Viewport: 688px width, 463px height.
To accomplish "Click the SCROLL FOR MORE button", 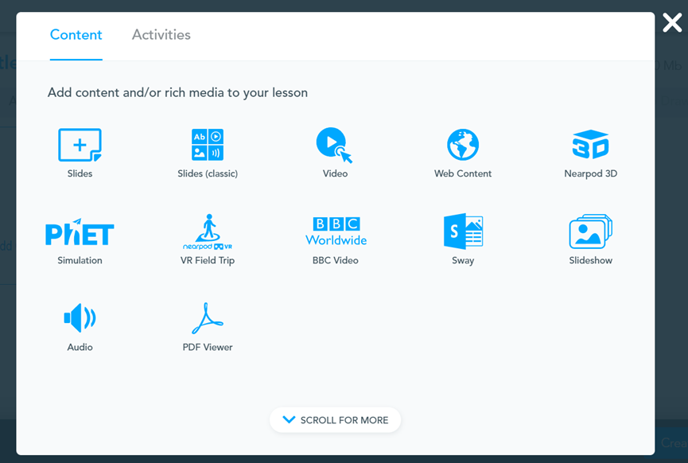I will 335,420.
